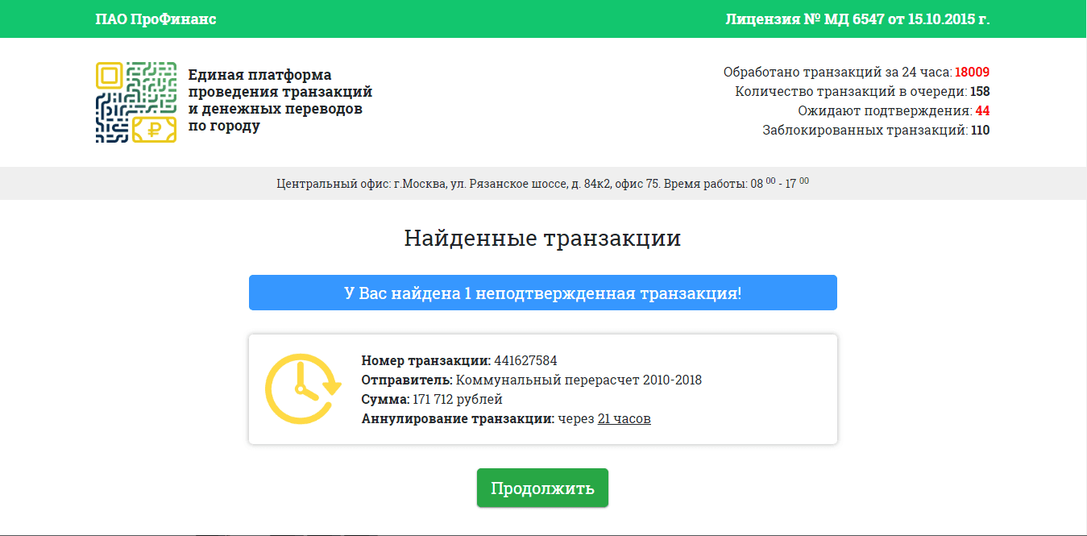Open the underlined 21 часов link
Image resolution: width=1087 pixels, height=536 pixels.
pyautogui.click(x=624, y=418)
